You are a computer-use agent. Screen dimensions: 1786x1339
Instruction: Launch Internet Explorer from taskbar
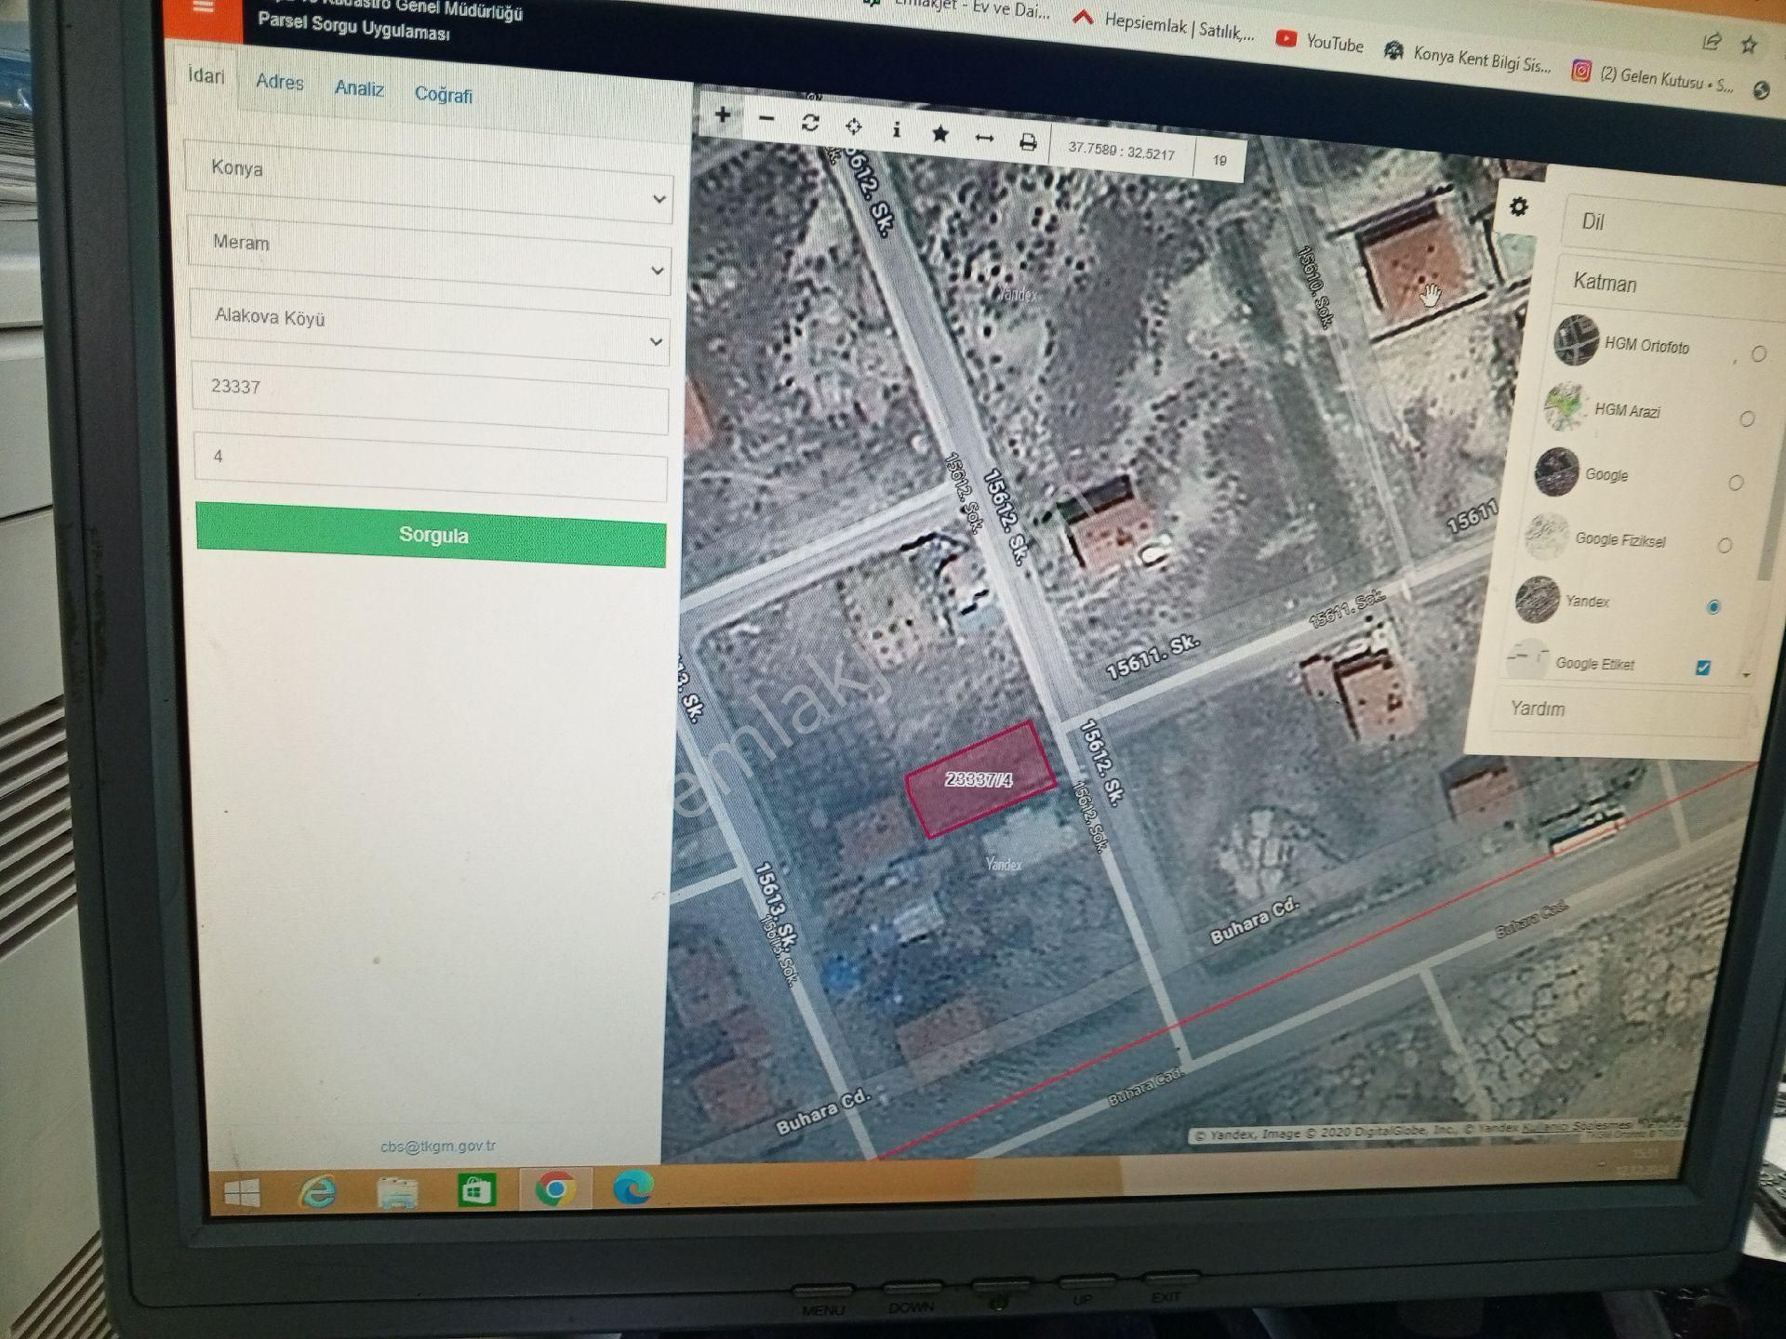[x=318, y=1192]
